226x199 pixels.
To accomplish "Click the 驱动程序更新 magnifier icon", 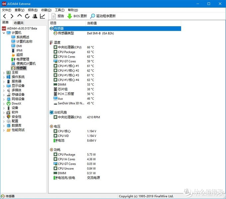I will (93, 16).
